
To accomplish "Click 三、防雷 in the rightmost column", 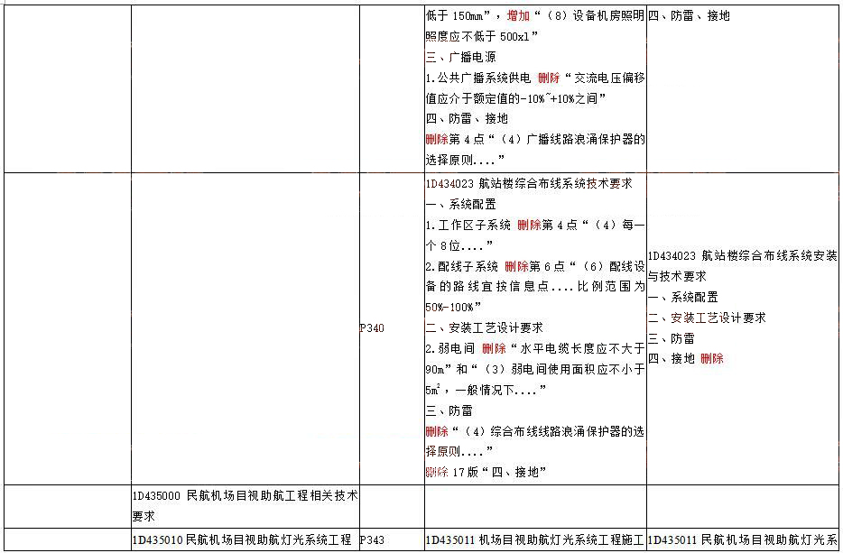I will [671, 338].
